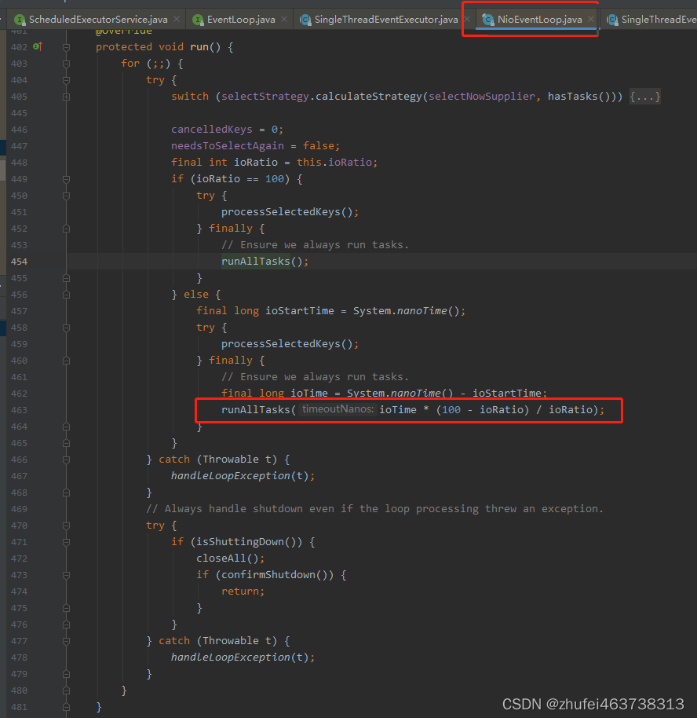
Task: Switch to SingleThreadEventExecutor.java tab
Action: pos(386,19)
